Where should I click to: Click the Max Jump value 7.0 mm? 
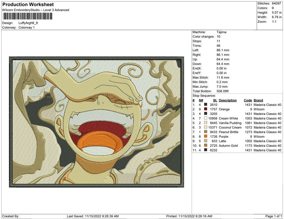pos(222,87)
